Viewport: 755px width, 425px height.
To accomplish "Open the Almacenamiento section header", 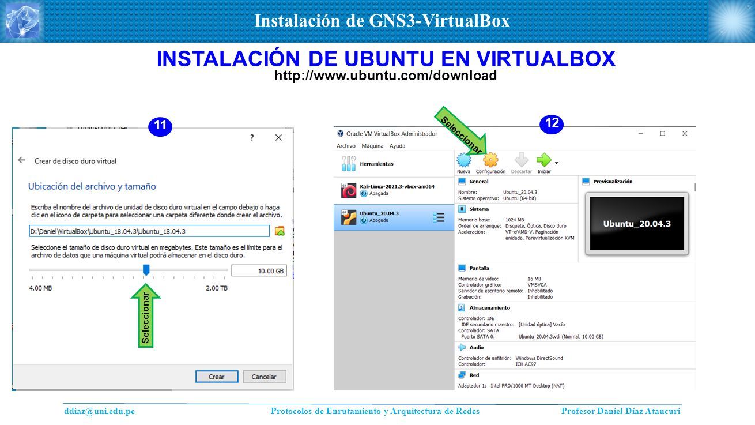I will pyautogui.click(x=490, y=308).
